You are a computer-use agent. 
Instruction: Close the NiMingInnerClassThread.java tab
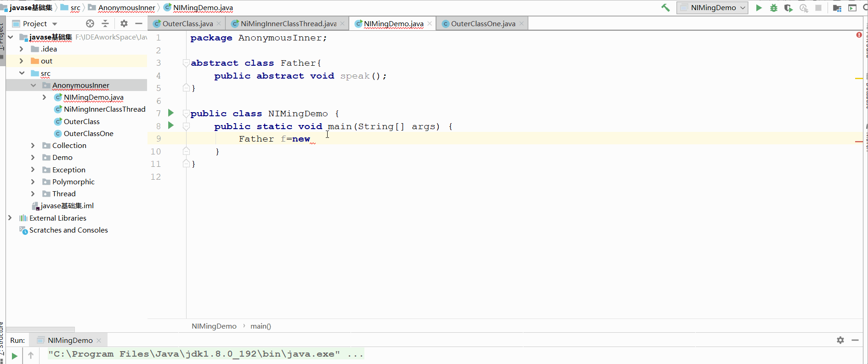(x=342, y=23)
